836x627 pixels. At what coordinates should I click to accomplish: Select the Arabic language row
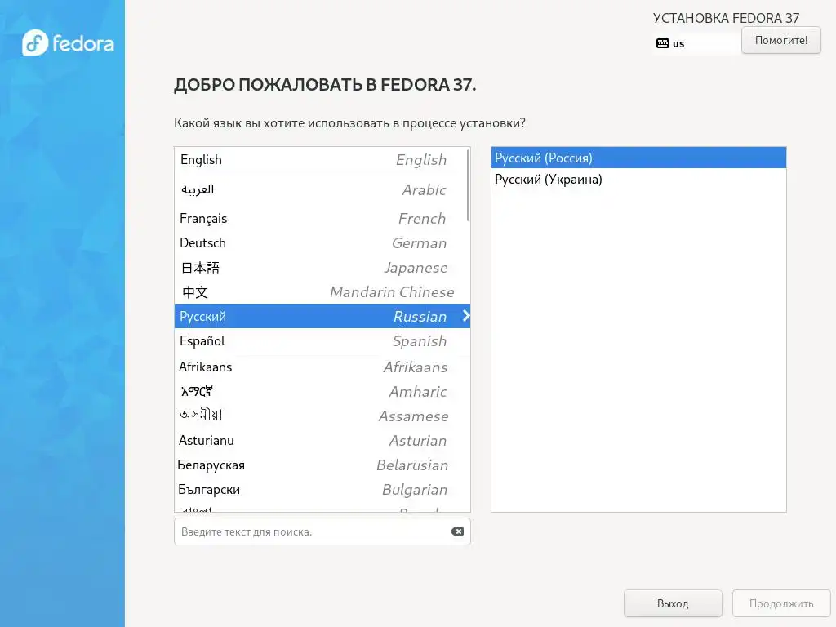click(320, 189)
